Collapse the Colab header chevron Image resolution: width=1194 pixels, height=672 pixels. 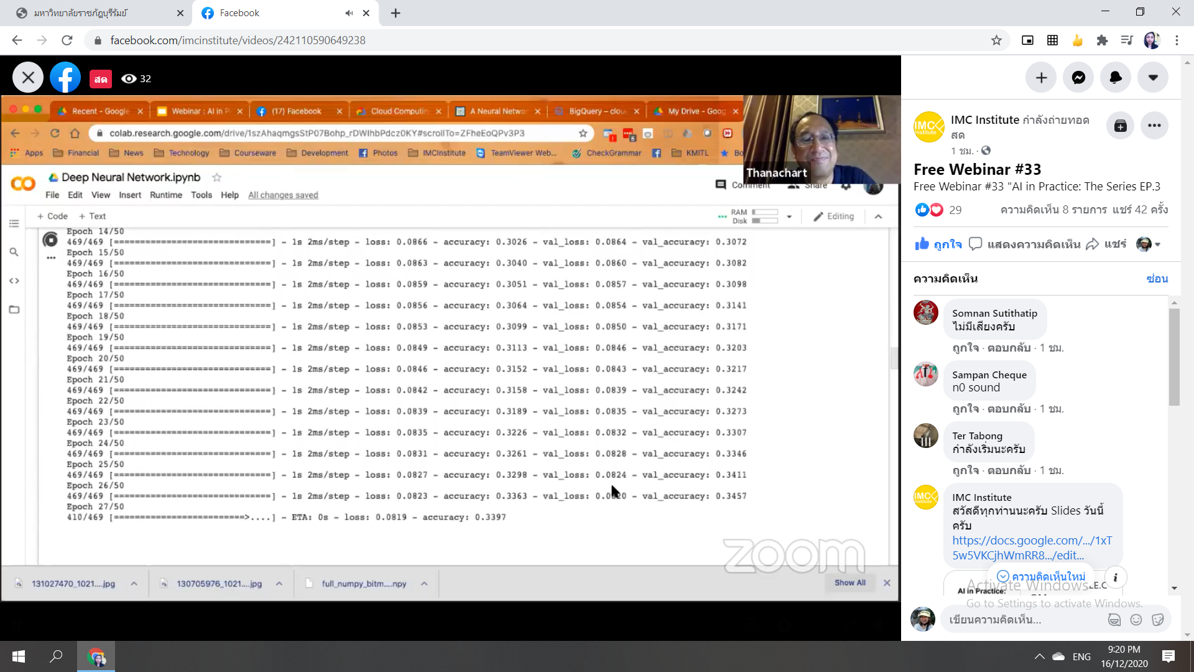pyautogui.click(x=878, y=217)
